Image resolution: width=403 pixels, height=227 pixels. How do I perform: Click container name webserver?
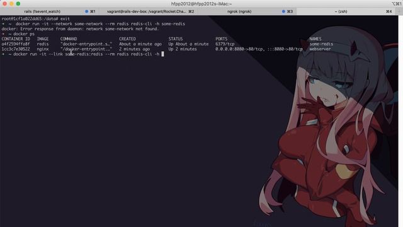click(x=320, y=49)
